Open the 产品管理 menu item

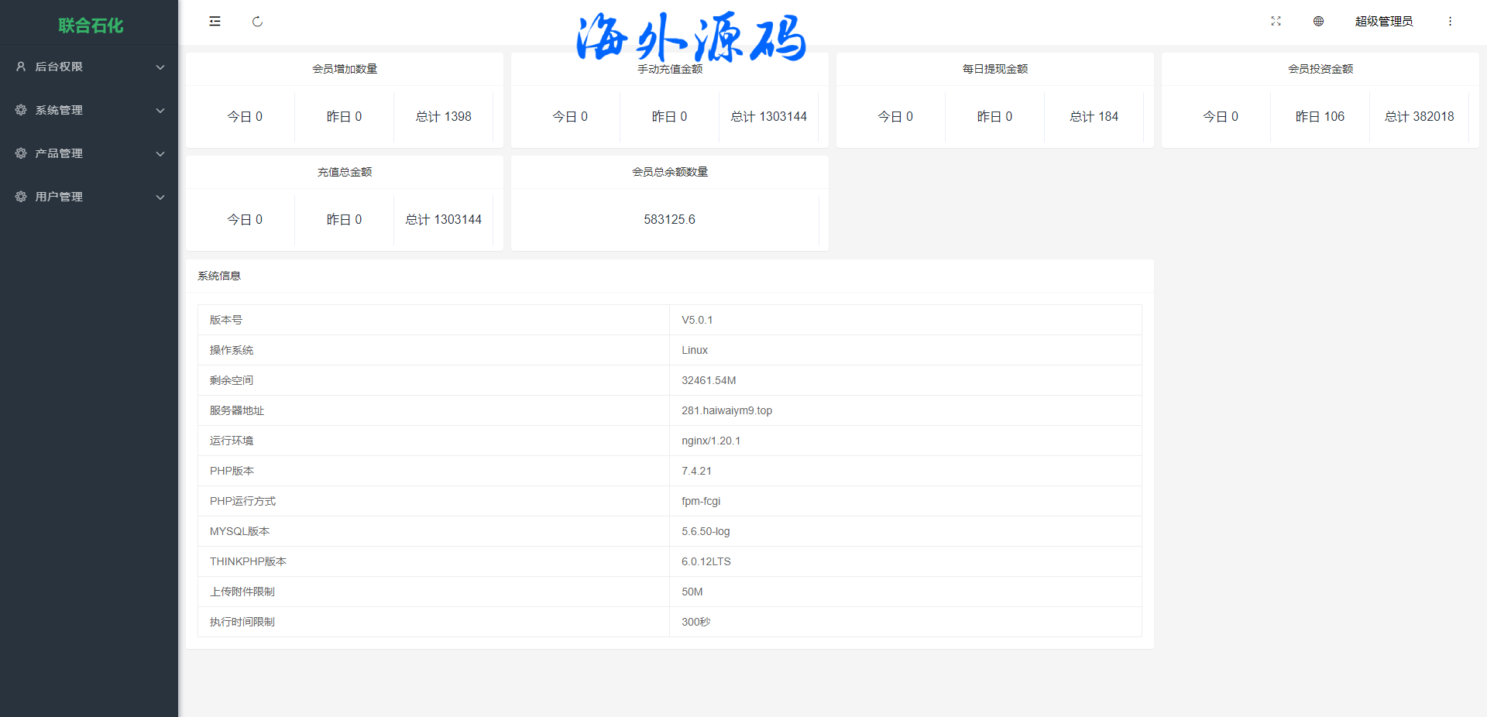[59, 153]
